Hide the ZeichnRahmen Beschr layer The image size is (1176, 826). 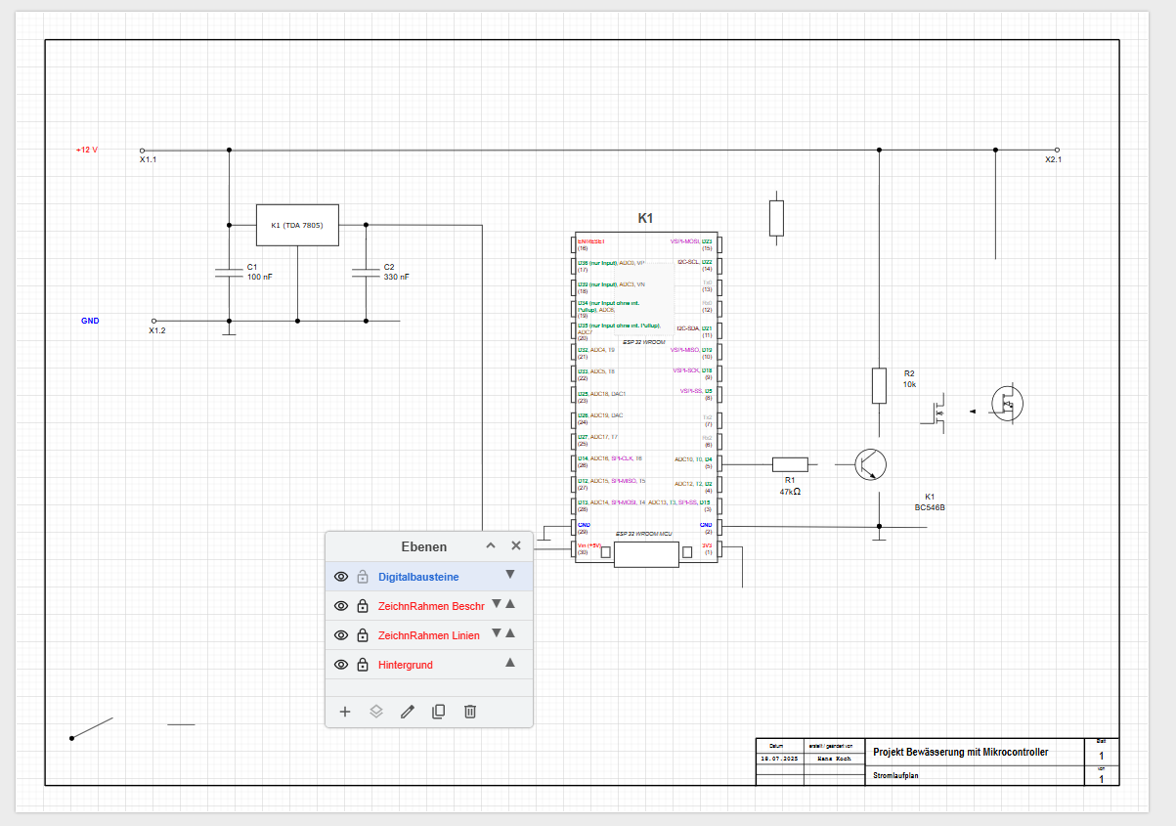(x=341, y=606)
